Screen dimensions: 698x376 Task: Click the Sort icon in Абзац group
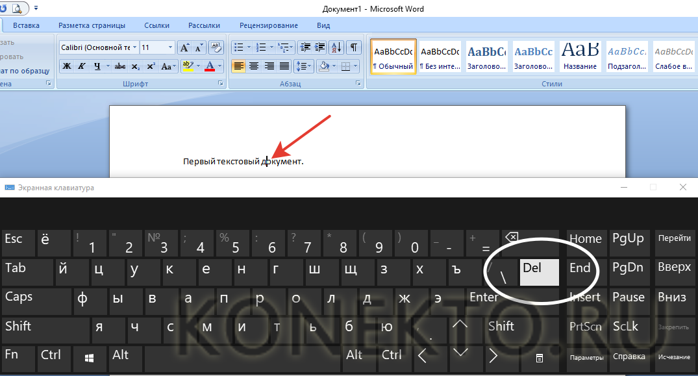pos(336,47)
